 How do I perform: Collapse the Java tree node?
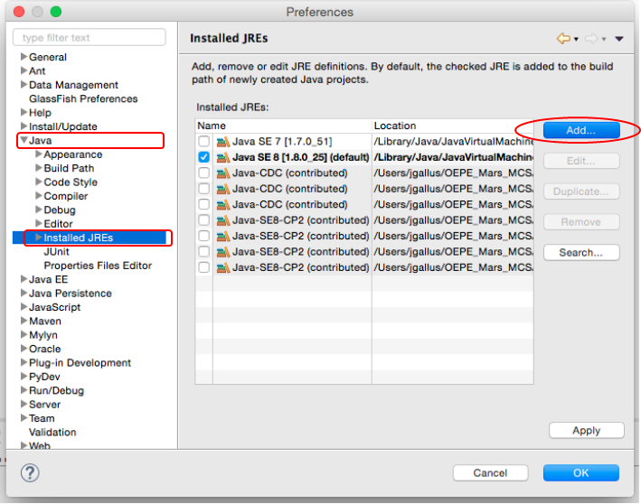(24, 140)
